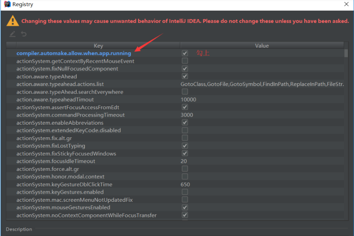The height and width of the screenshot is (236, 354).
Task: Sort by the Key column header
Action: click(x=98, y=46)
